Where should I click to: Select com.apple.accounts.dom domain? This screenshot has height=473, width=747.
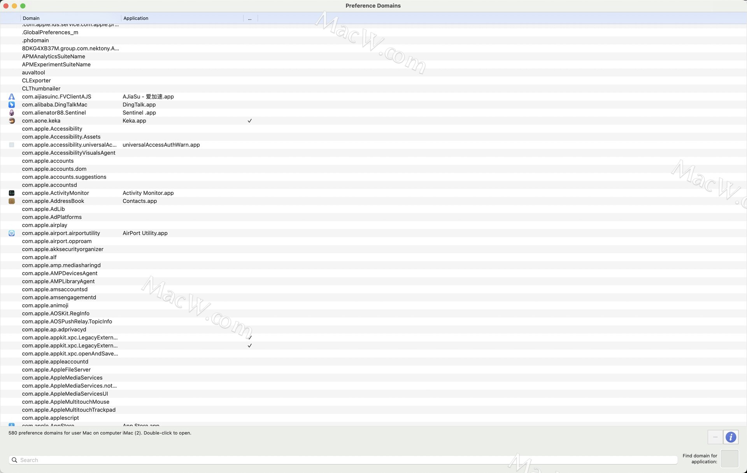(54, 169)
